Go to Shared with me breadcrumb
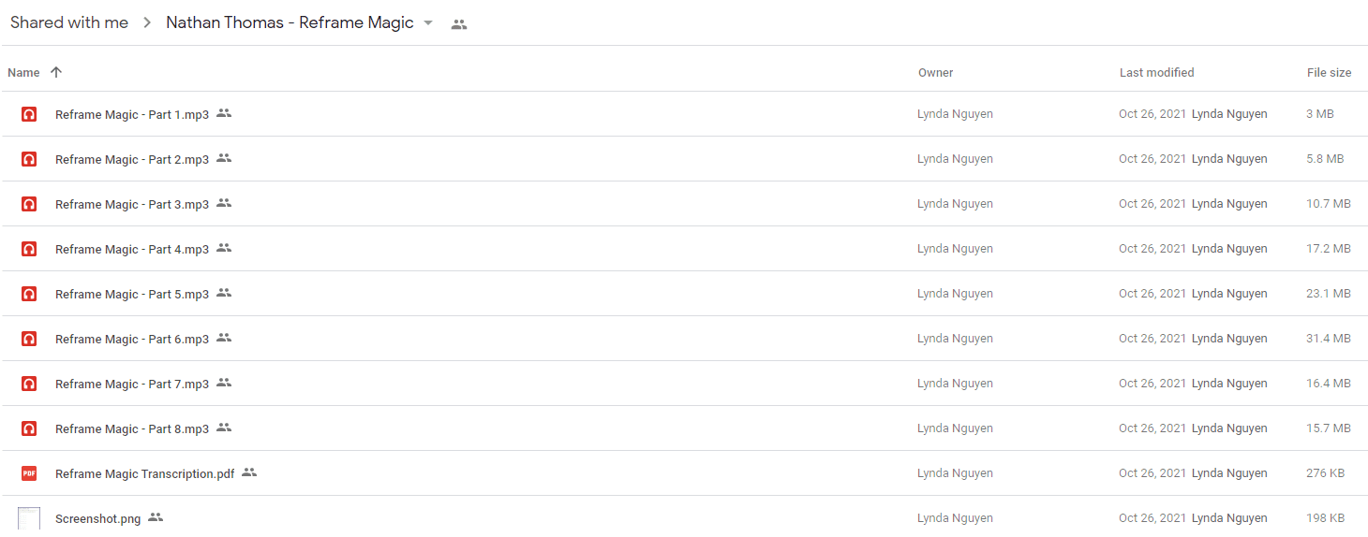 [x=69, y=22]
